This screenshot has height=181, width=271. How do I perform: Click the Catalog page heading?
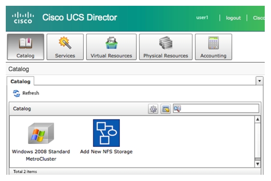pyautogui.click(x=19, y=69)
